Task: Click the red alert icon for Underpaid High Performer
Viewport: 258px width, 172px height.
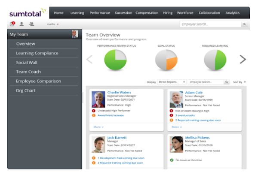Action: [x=94, y=110]
